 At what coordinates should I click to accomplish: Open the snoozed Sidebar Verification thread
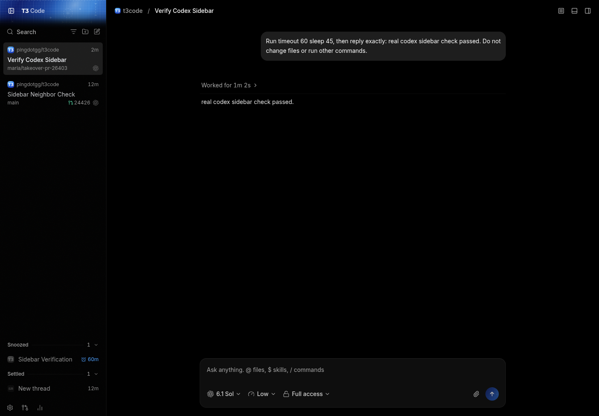point(53,359)
